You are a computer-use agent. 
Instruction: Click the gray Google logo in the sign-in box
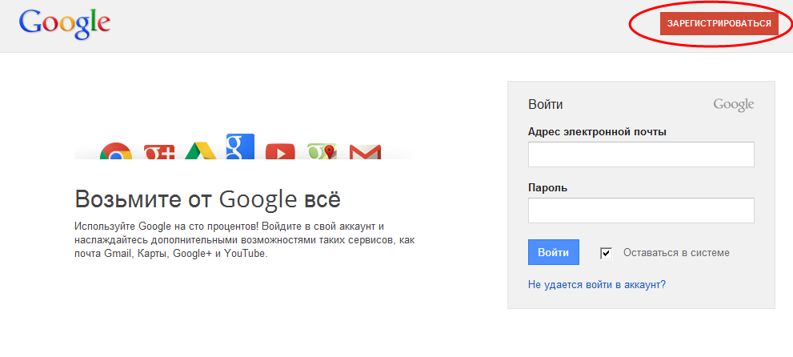tap(733, 105)
